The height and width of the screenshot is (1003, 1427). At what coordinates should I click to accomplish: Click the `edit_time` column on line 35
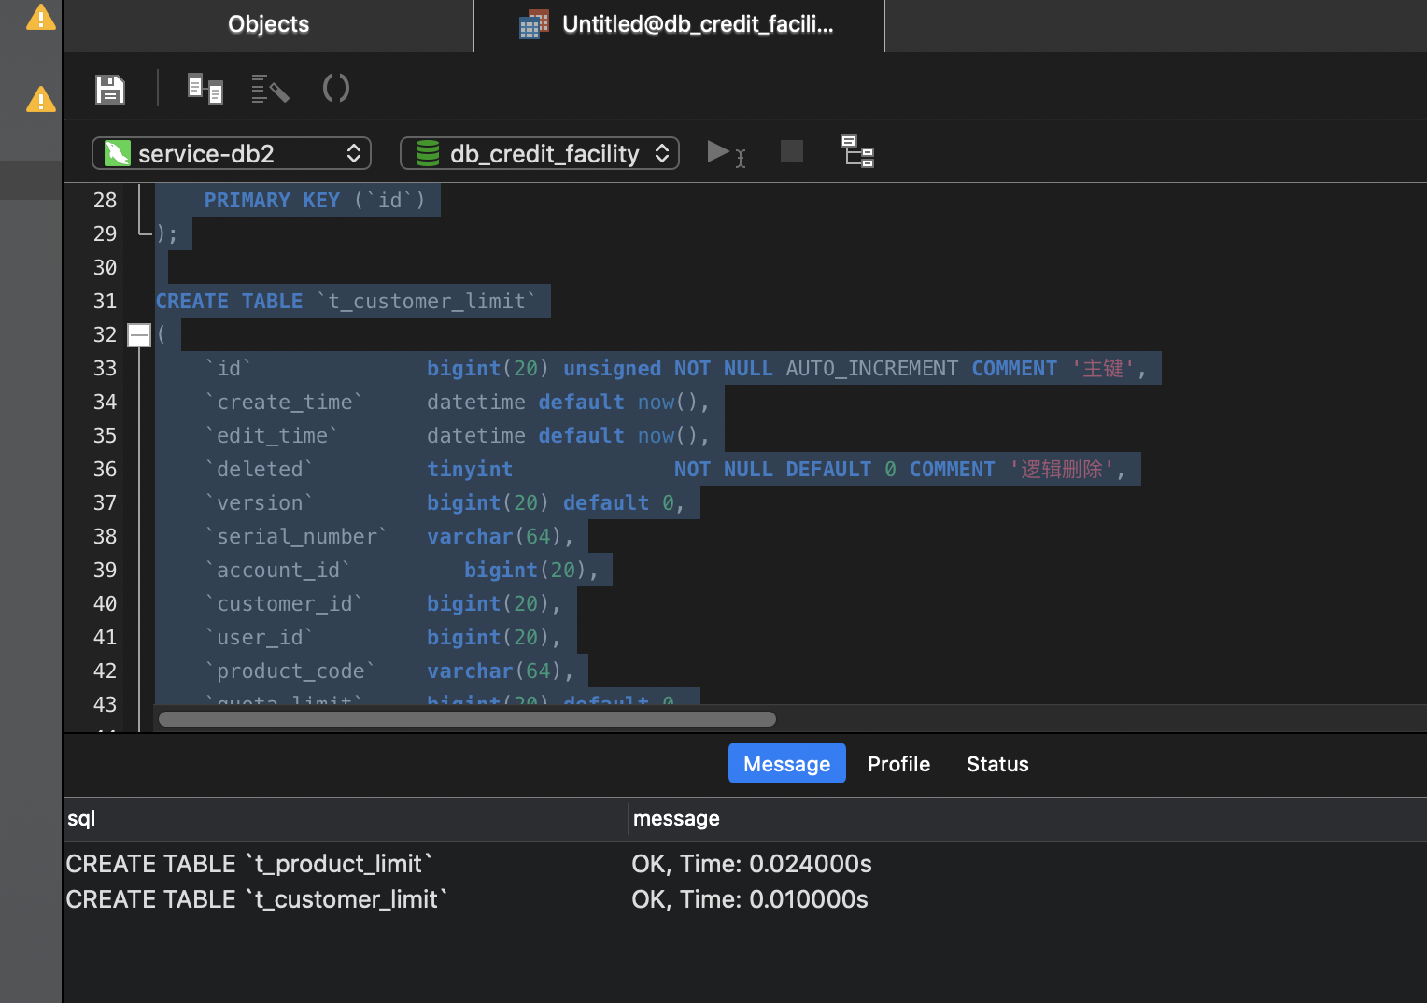pos(272,435)
